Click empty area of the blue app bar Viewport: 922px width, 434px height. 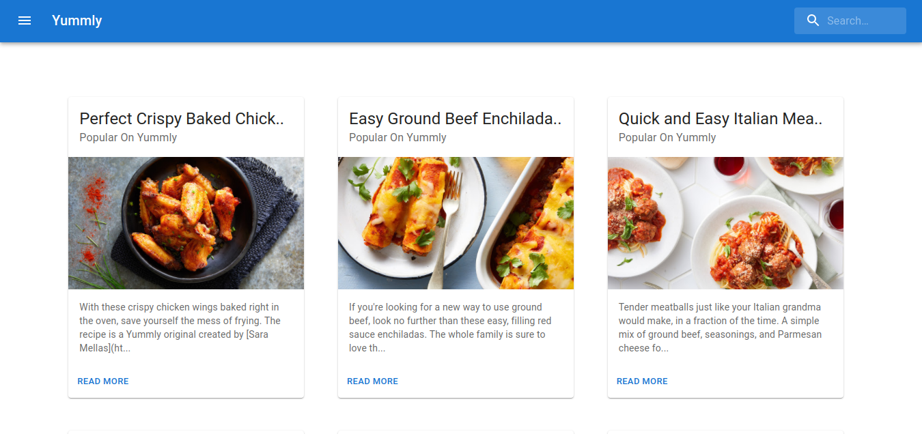444,20
